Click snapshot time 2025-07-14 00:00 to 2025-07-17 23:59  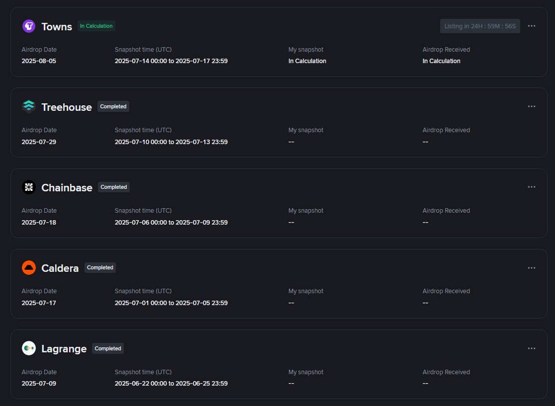click(x=171, y=61)
